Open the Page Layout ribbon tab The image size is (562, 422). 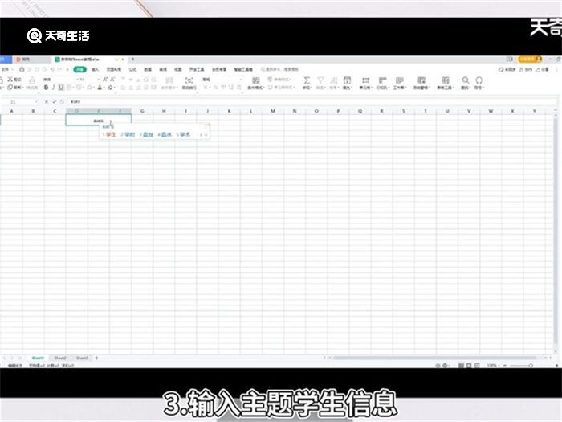114,69
